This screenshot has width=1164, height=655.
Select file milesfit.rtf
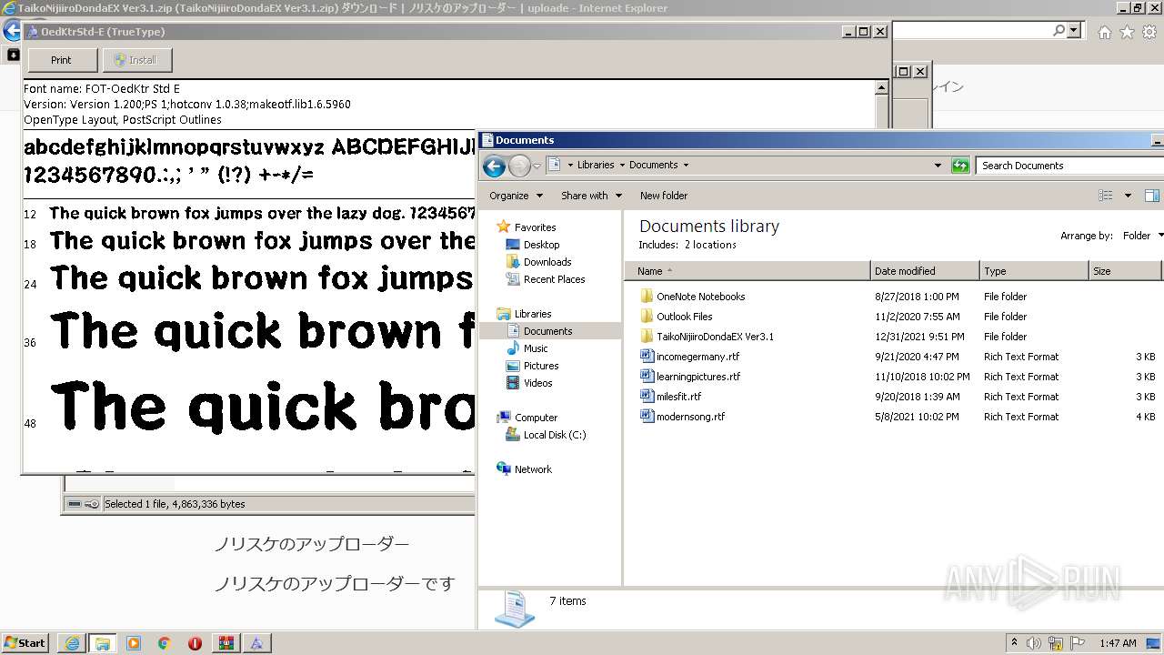click(678, 397)
